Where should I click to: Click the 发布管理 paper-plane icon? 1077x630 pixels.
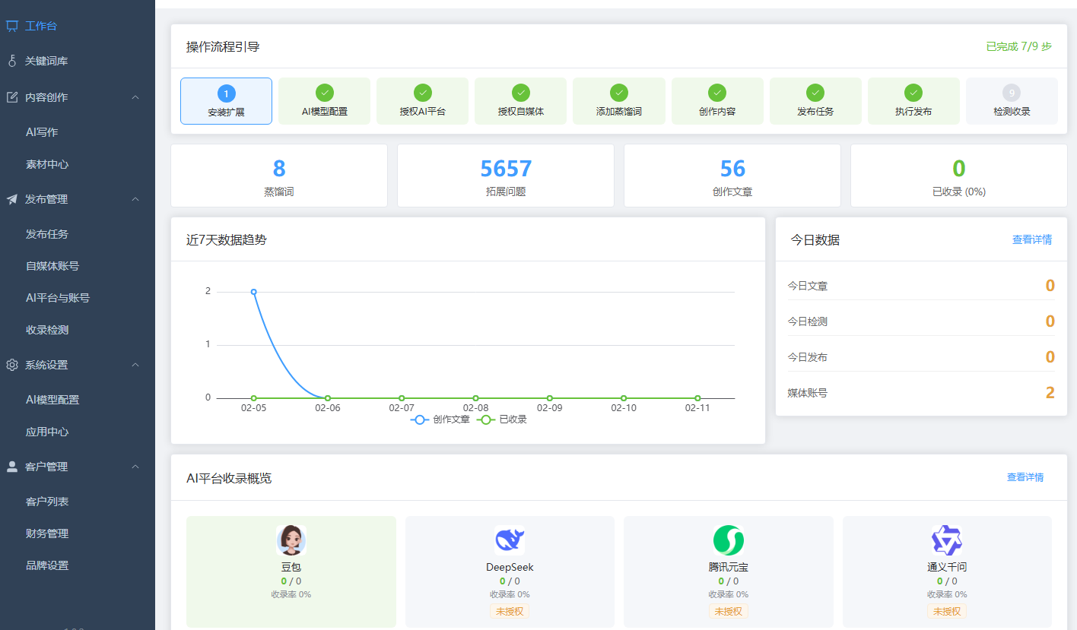[x=11, y=199]
